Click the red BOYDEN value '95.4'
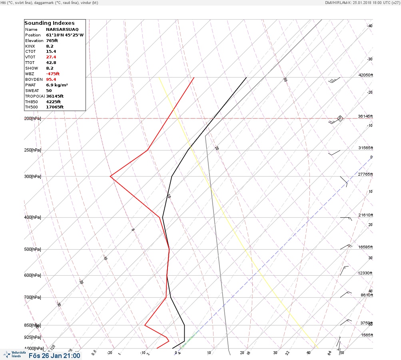Screen dimensions: 401x360 click(x=51, y=79)
